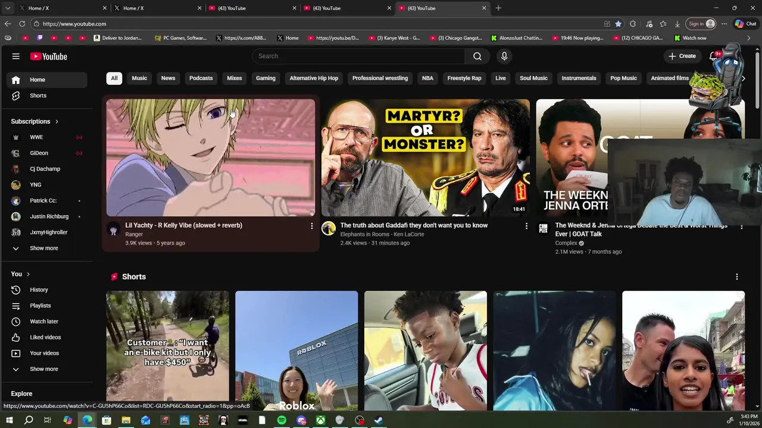Open the menu for the Gaddafi video
This screenshot has width=762, height=428.
click(526, 226)
